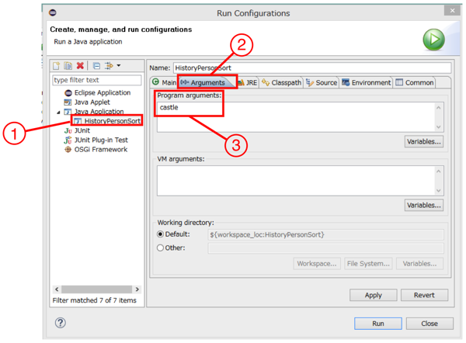Switch to the Main tab

[164, 82]
